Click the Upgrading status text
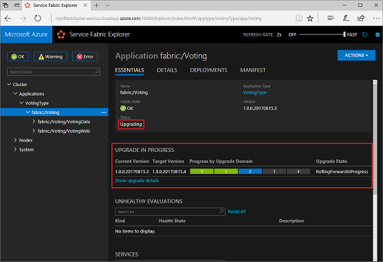Viewport: 383px width, 262px height. 131,124
